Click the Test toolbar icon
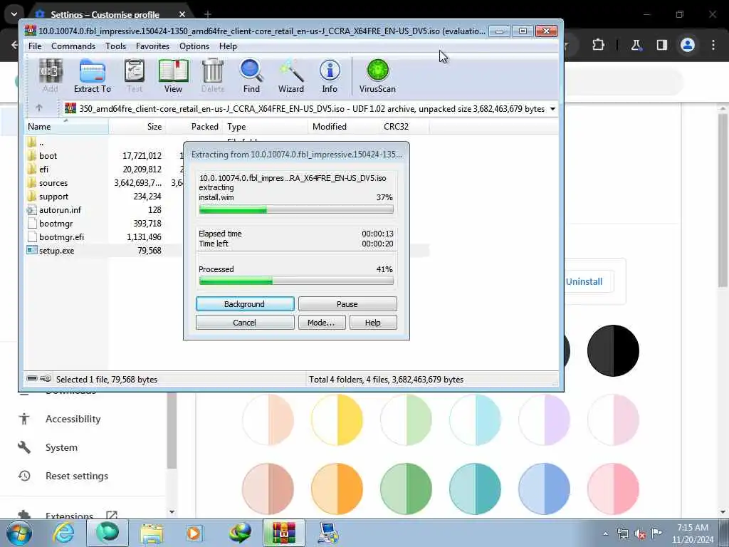Screen dimensions: 729x547 (135, 75)
